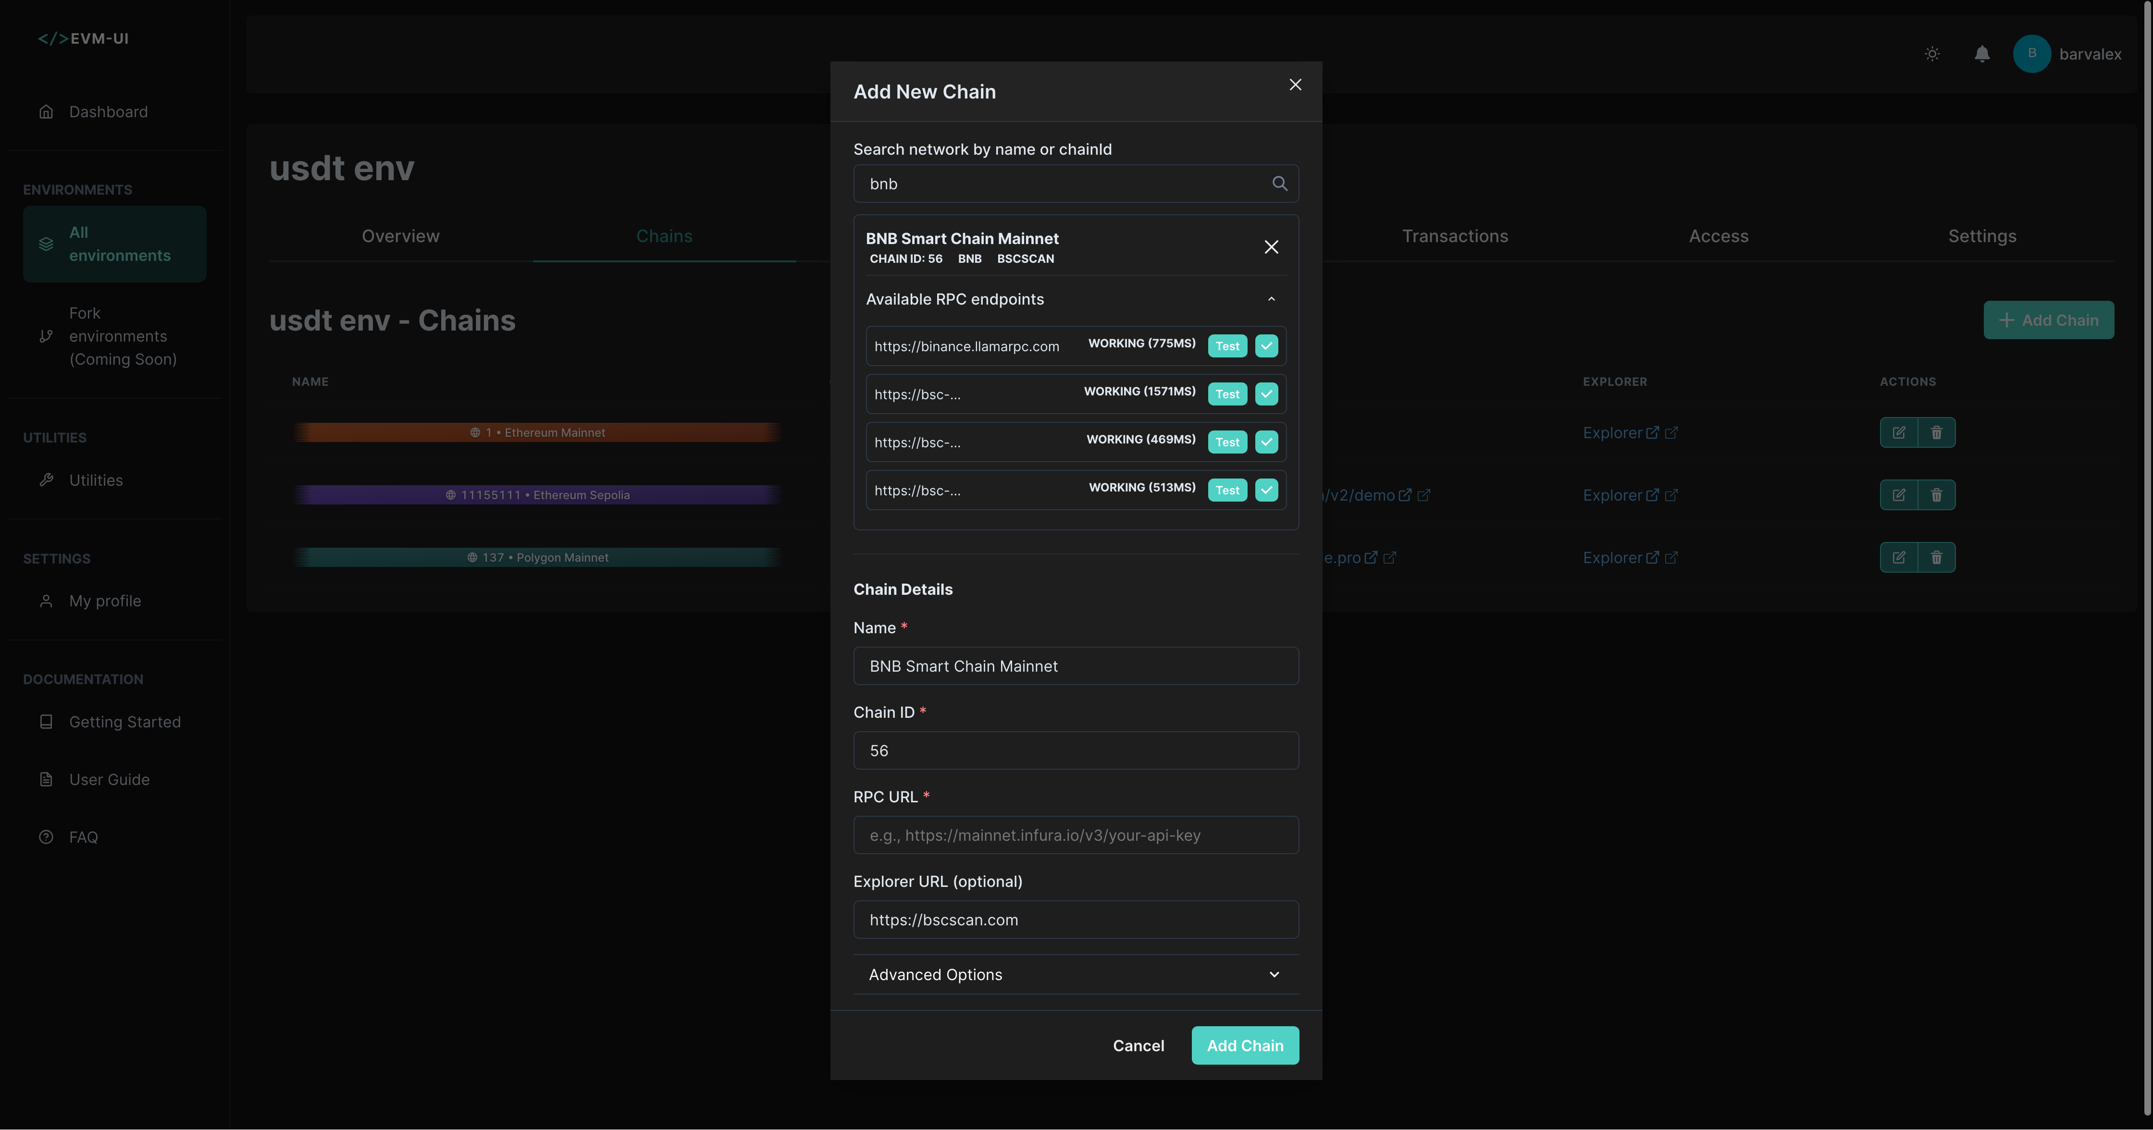
Task: Click the Ethereum Sepolia chain badge
Action: pos(537,495)
